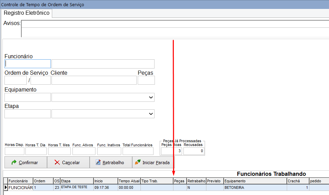Click the 00:00:00 Tempo Atual cell
The height and width of the screenshot is (195, 329).
[129, 187]
